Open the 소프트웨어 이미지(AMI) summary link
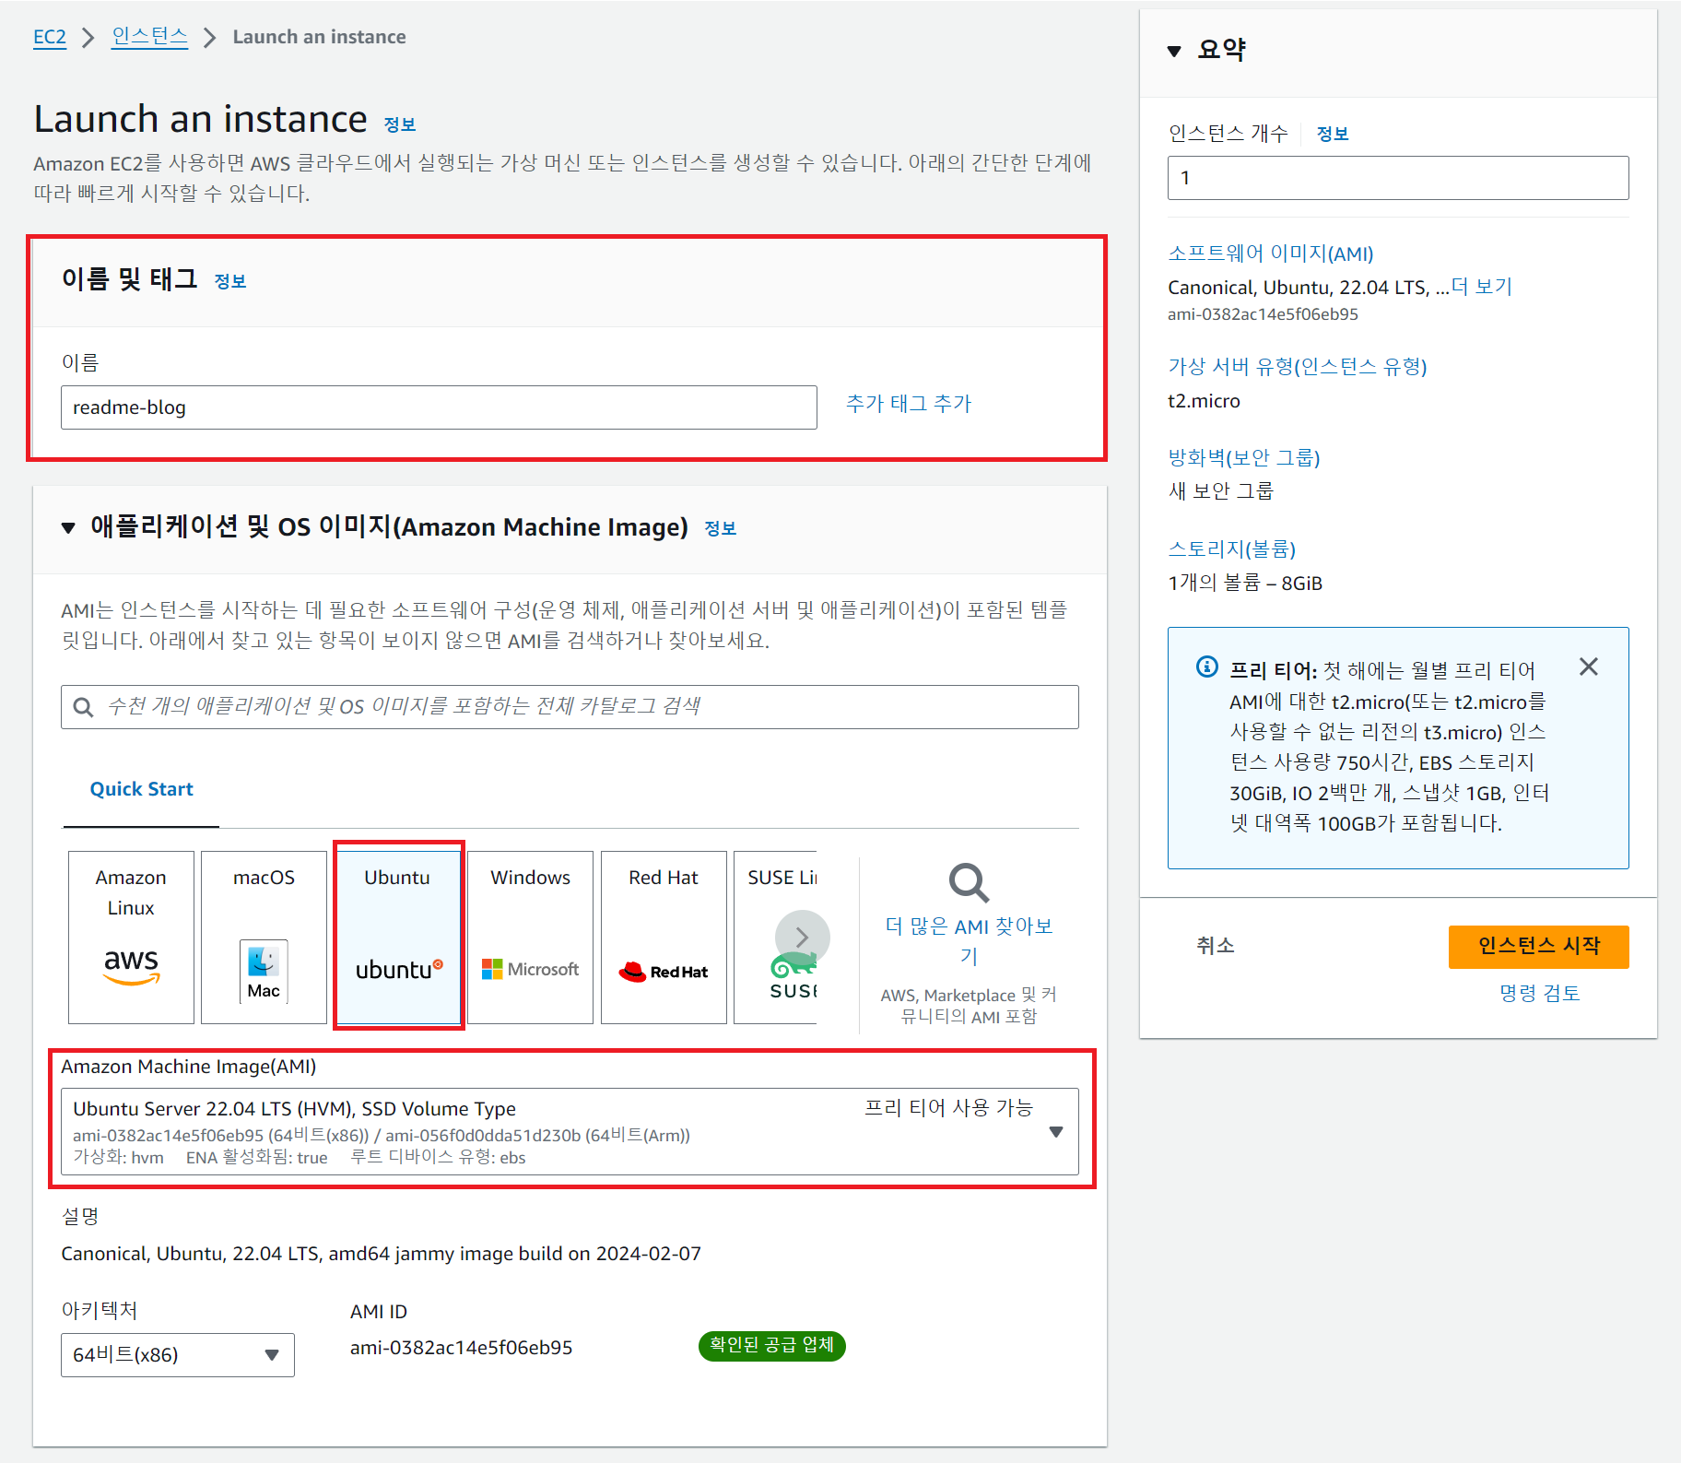1681x1463 pixels. pos(1271,254)
